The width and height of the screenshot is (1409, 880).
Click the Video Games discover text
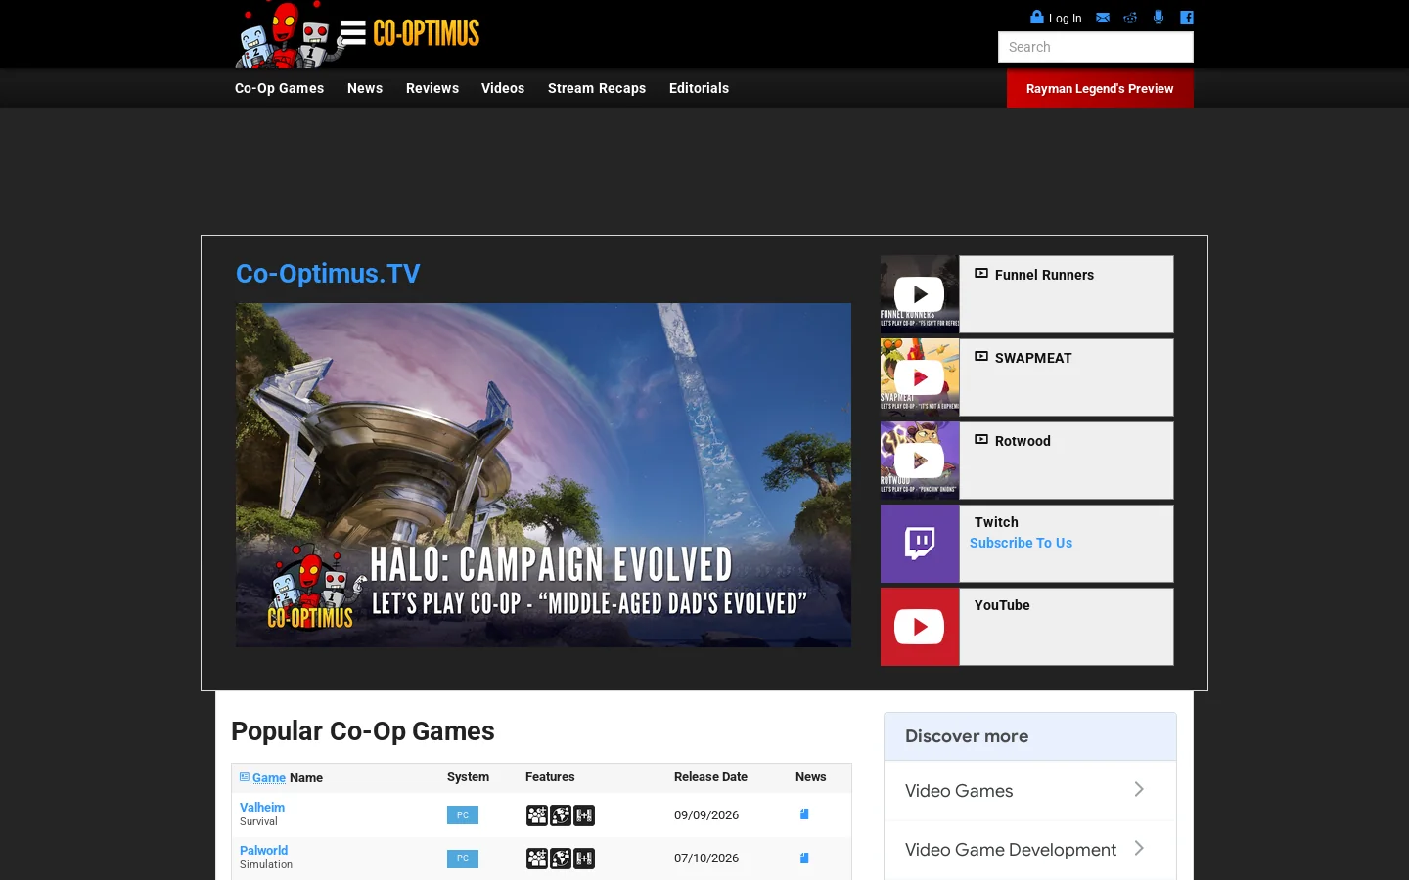[959, 791]
